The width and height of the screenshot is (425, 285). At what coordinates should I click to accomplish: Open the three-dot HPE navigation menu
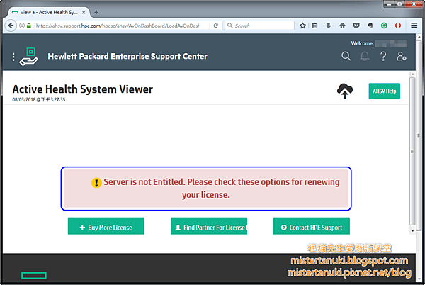pyautogui.click(x=13, y=57)
